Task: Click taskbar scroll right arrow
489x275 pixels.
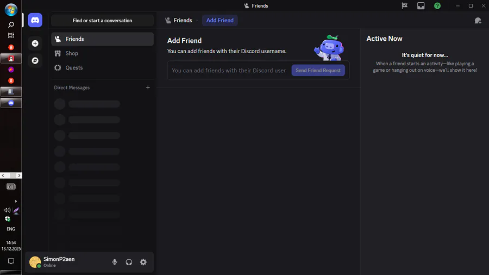Action: 19,176
